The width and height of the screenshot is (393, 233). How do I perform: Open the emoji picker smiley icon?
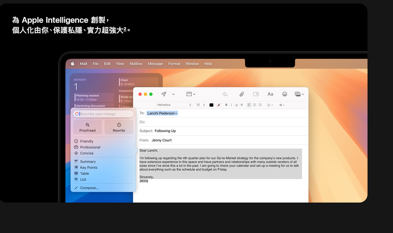click(285, 94)
